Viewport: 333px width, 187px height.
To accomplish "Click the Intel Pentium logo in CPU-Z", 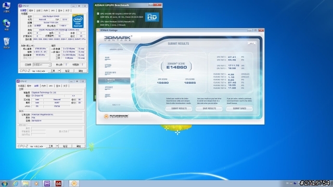I will [x=78, y=21].
